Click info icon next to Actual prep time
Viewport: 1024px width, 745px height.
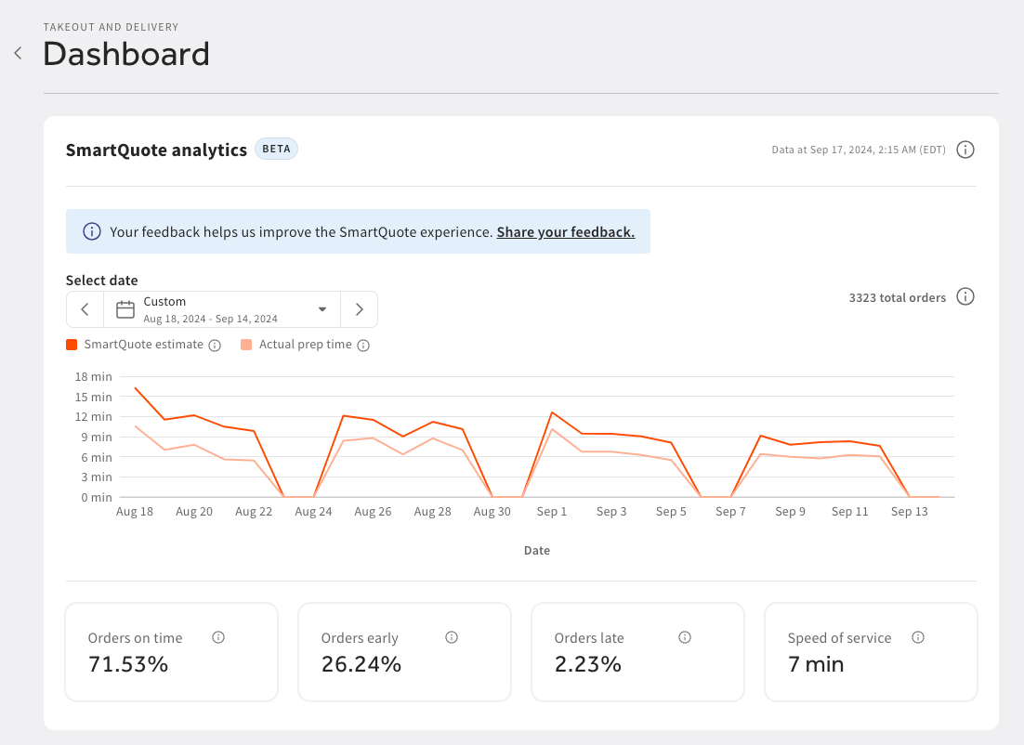tap(363, 346)
